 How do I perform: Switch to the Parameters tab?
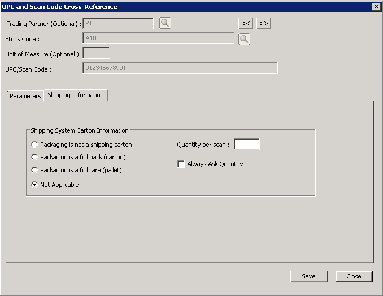click(x=25, y=96)
